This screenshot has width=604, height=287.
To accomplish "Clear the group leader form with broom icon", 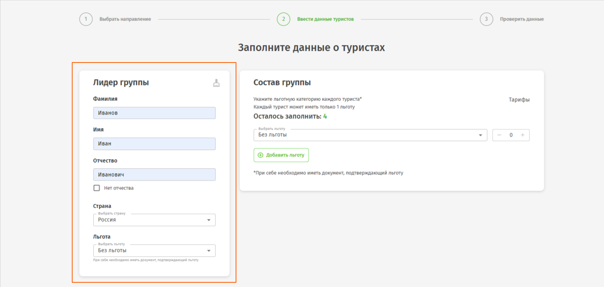I will click(216, 83).
